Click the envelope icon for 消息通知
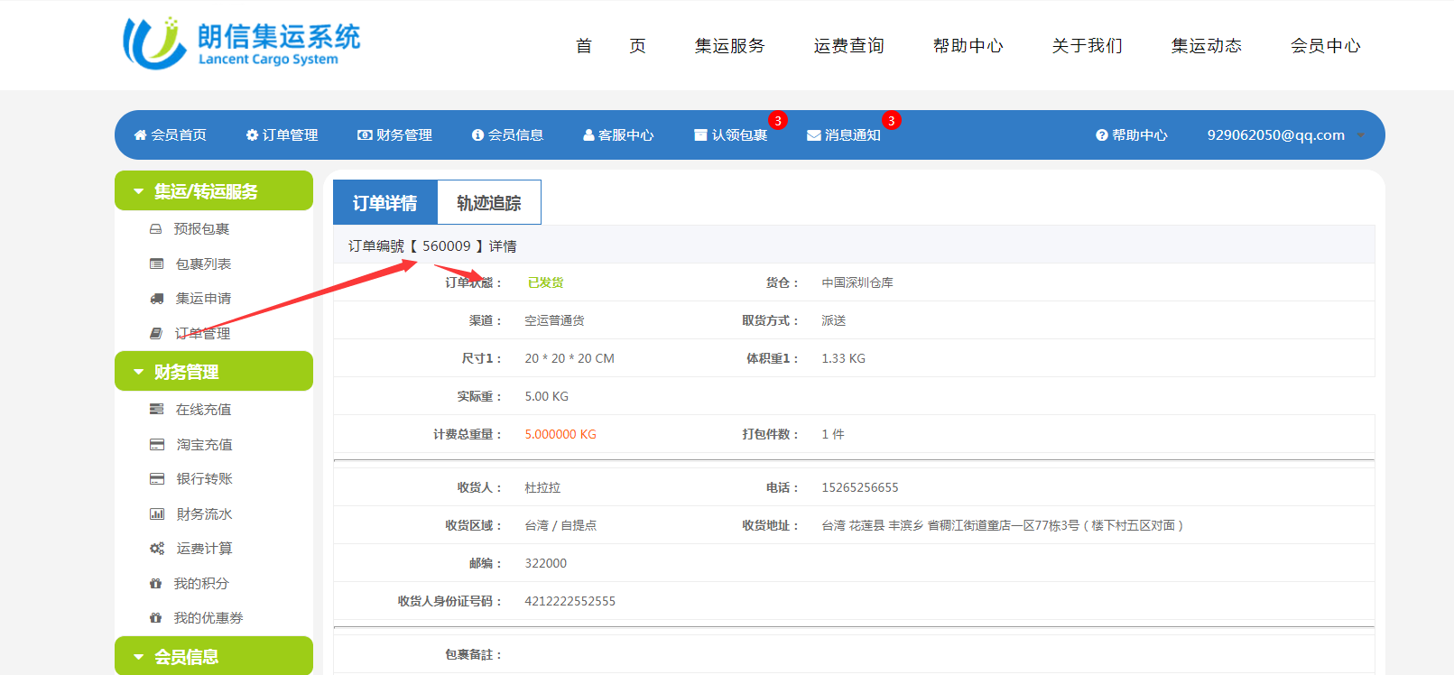The image size is (1454, 675). point(813,135)
